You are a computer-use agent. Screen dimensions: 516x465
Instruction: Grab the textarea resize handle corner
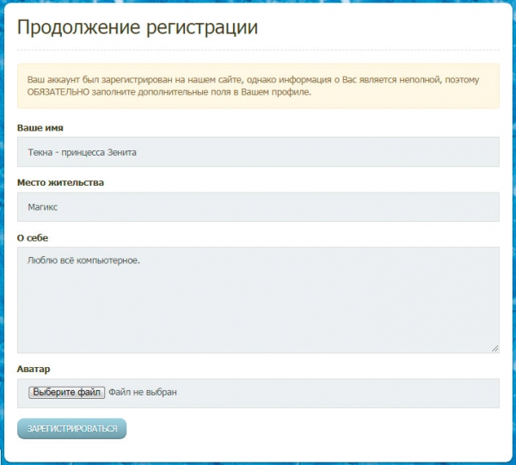tap(495, 349)
